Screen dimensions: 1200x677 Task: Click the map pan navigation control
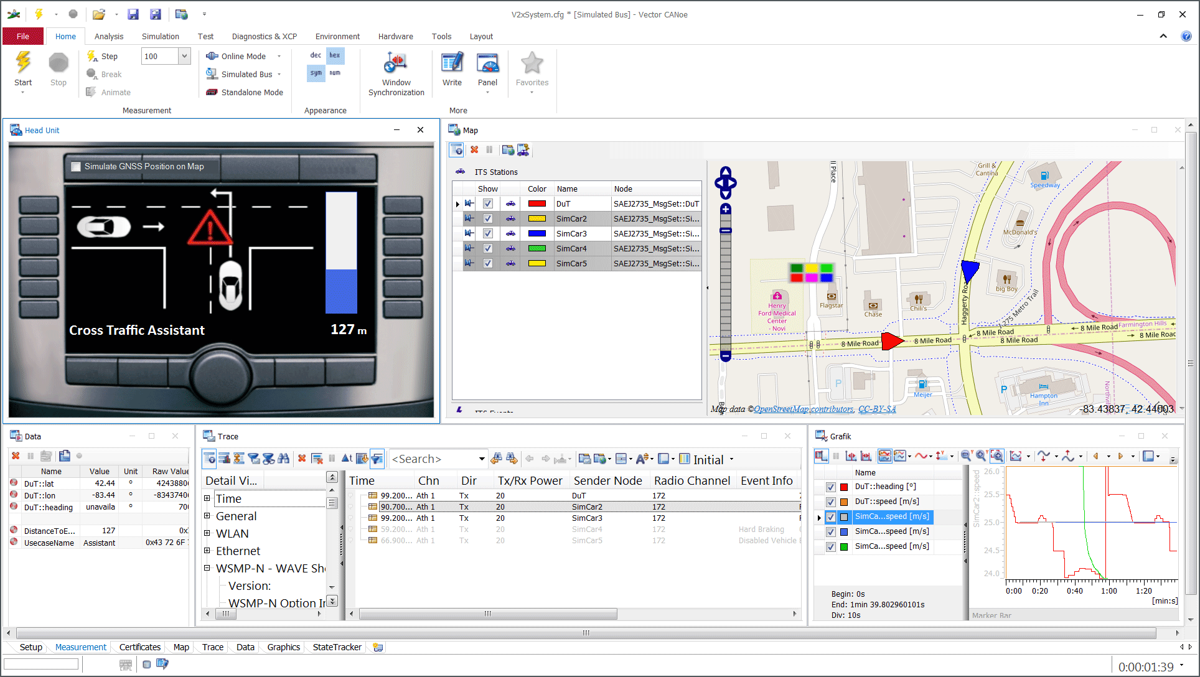[725, 184]
